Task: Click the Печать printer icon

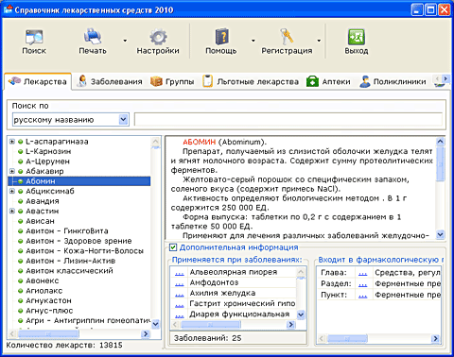Action: [93, 37]
